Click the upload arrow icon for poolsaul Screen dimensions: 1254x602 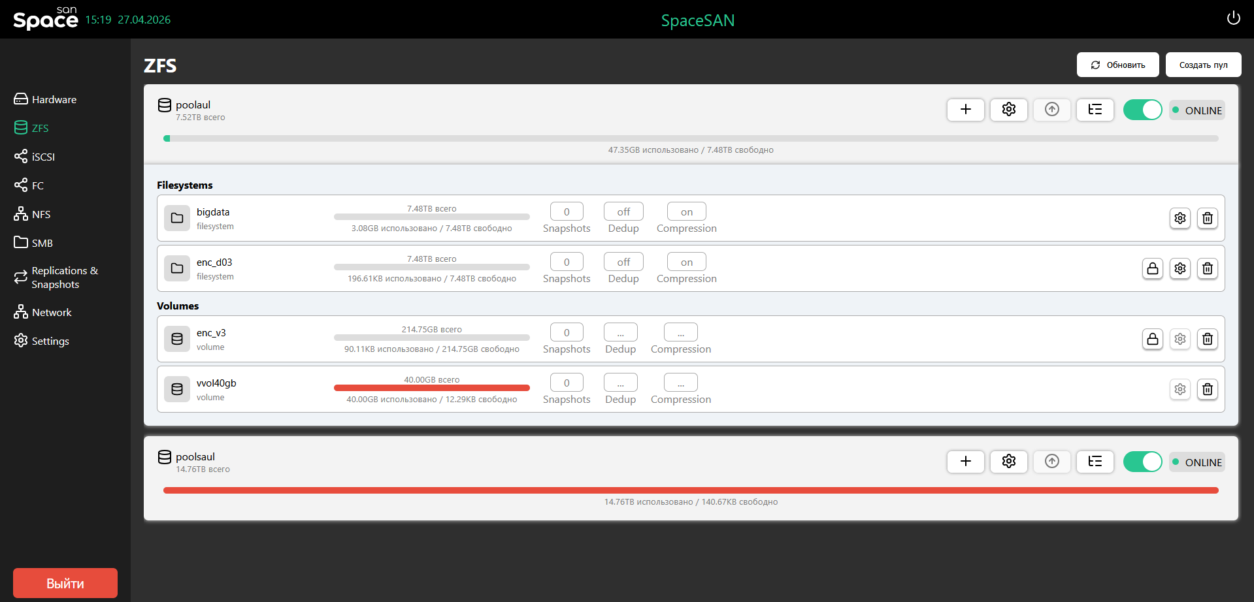point(1051,462)
